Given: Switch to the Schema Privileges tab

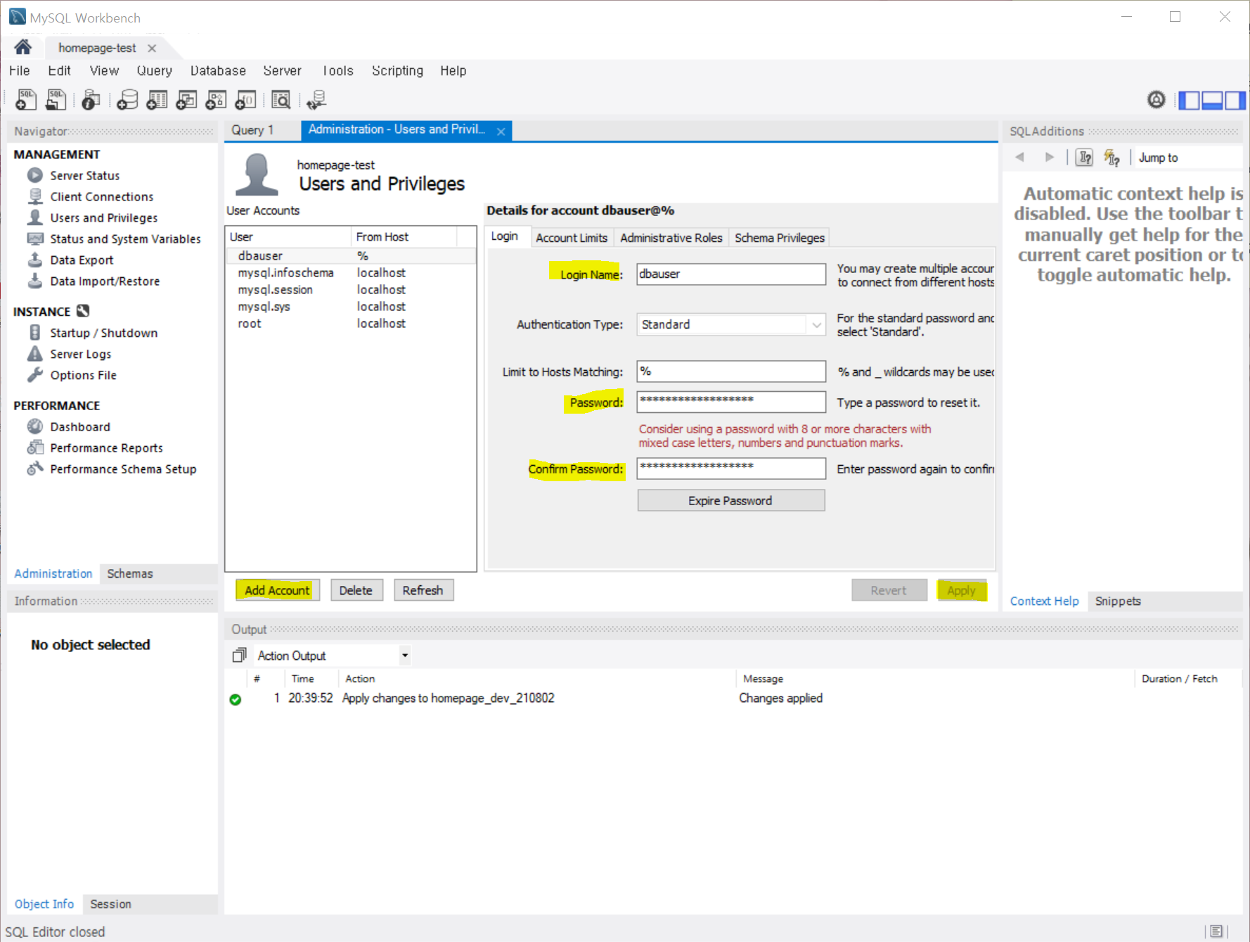Looking at the screenshot, I should click(780, 238).
